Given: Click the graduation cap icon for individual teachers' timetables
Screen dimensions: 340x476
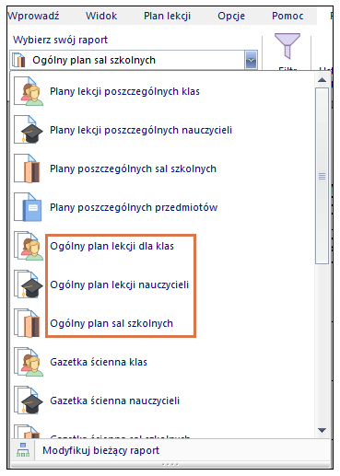Looking at the screenshot, I should pyautogui.click(x=29, y=130).
